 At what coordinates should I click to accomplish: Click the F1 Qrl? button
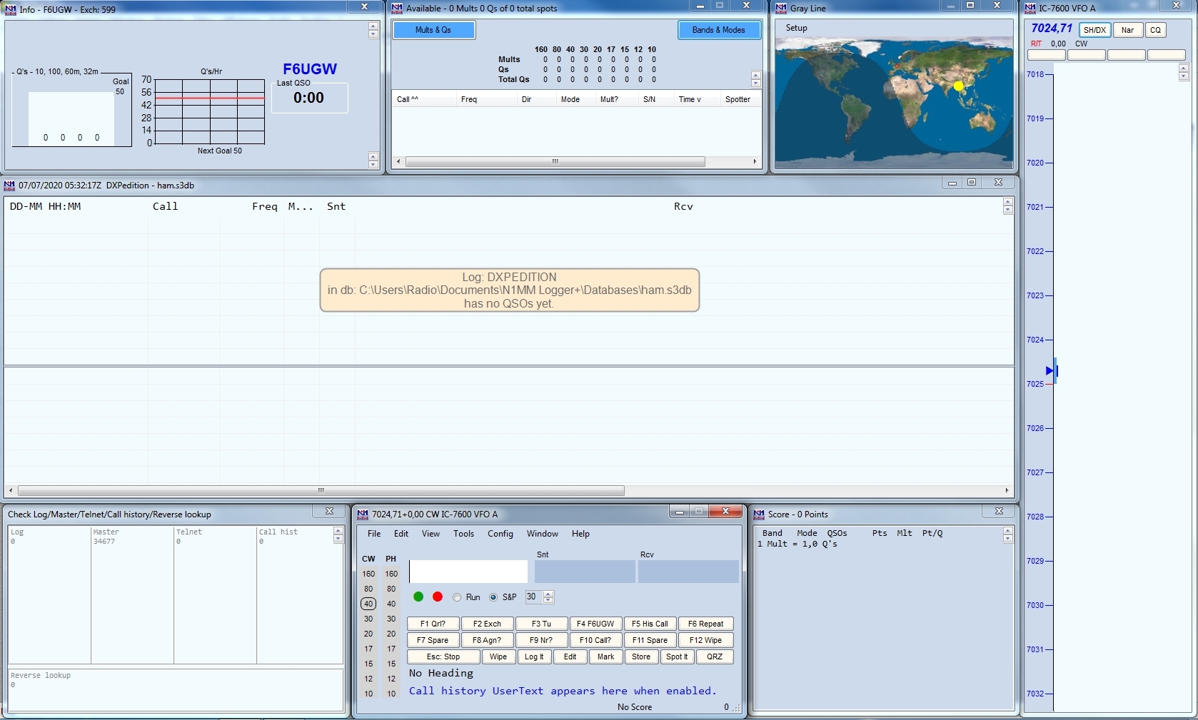(433, 624)
